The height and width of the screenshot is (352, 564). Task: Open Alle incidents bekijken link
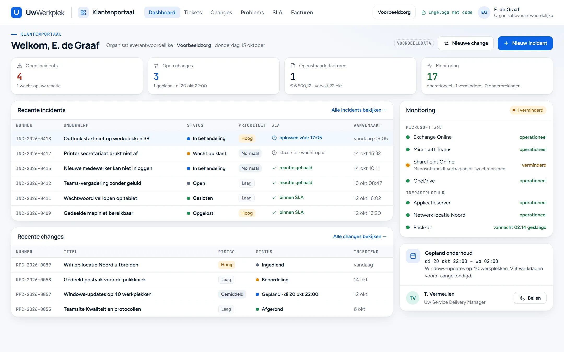tap(359, 110)
